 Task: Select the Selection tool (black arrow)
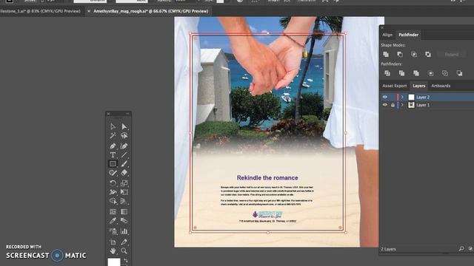(113, 126)
